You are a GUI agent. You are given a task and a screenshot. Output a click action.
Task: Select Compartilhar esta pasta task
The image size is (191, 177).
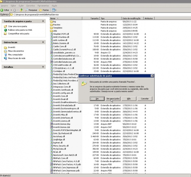pos(18,34)
